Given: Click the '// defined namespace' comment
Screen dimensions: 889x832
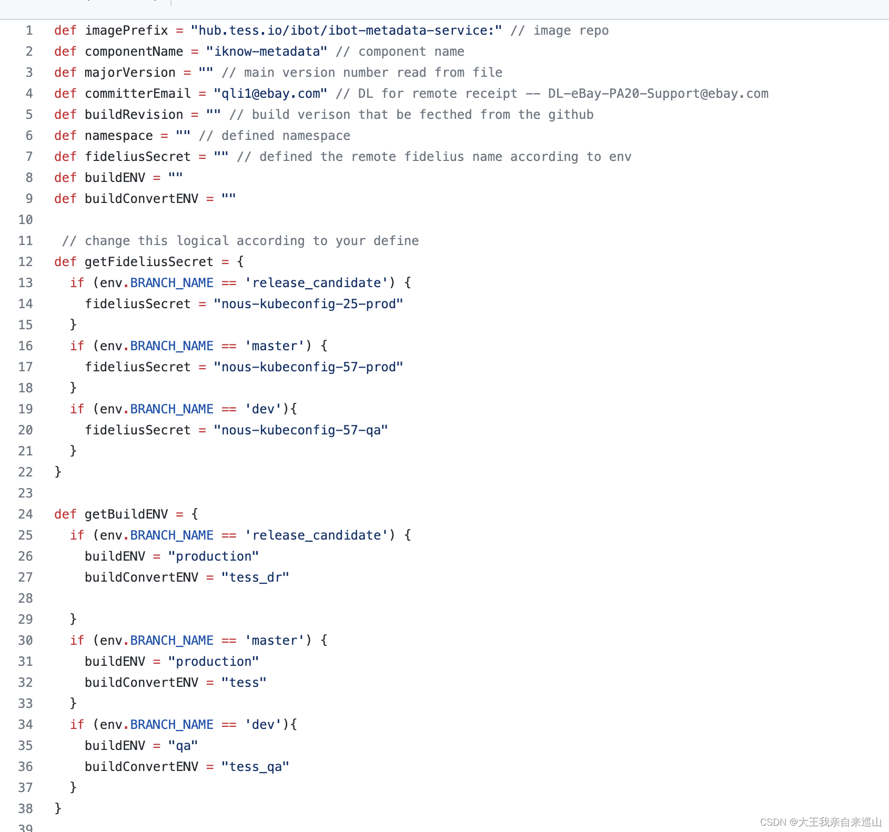Looking at the screenshot, I should pyautogui.click(x=274, y=136).
